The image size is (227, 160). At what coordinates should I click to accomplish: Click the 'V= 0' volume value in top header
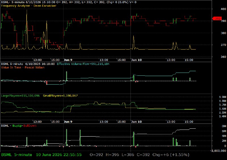(x=133, y=2)
